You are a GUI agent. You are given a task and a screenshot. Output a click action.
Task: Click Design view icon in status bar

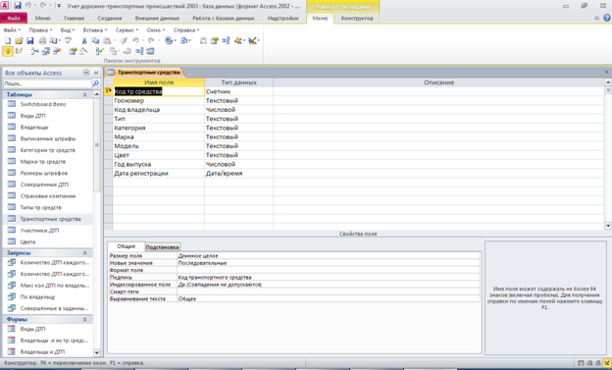coord(607,363)
